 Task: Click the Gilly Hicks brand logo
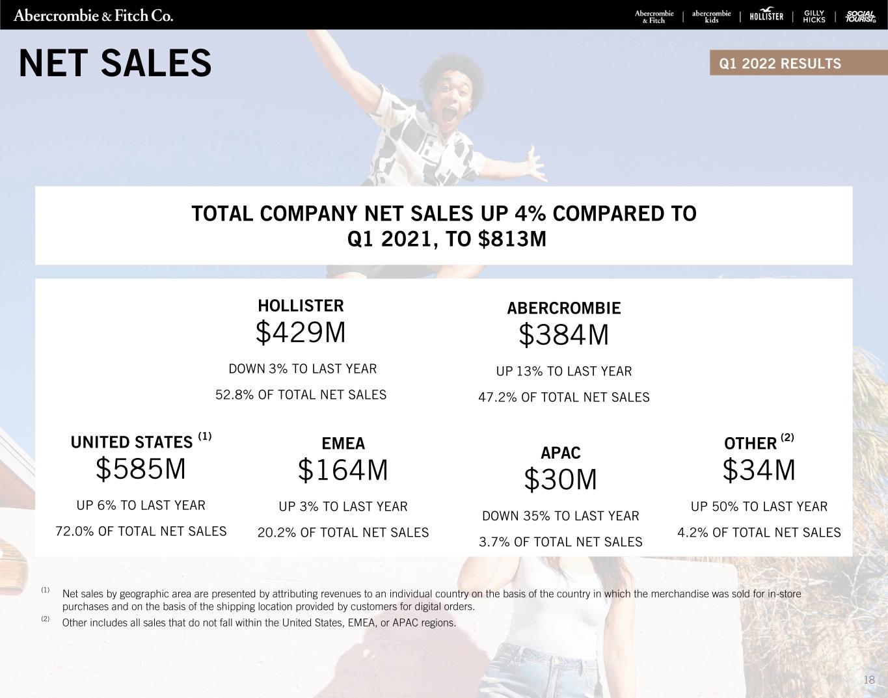click(814, 17)
